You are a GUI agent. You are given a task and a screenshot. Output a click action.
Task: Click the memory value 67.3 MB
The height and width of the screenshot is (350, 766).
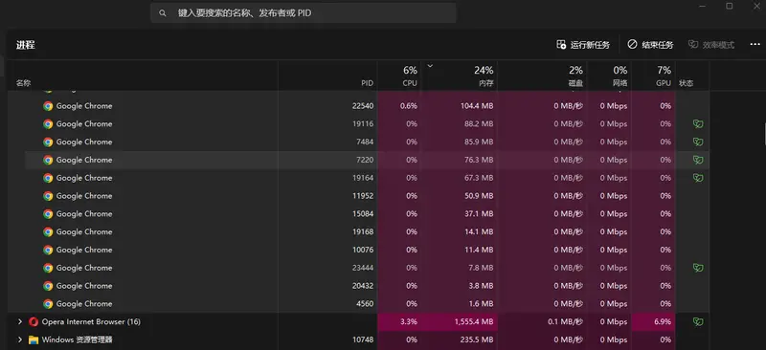point(479,178)
